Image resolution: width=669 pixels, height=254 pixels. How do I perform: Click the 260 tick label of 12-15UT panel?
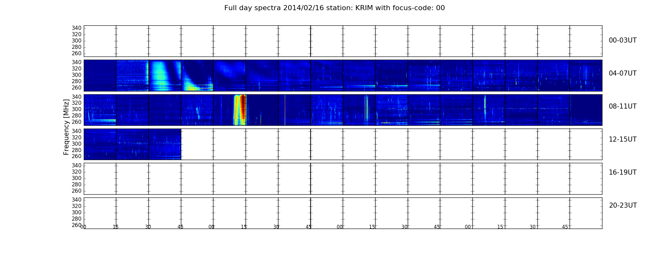click(x=76, y=157)
